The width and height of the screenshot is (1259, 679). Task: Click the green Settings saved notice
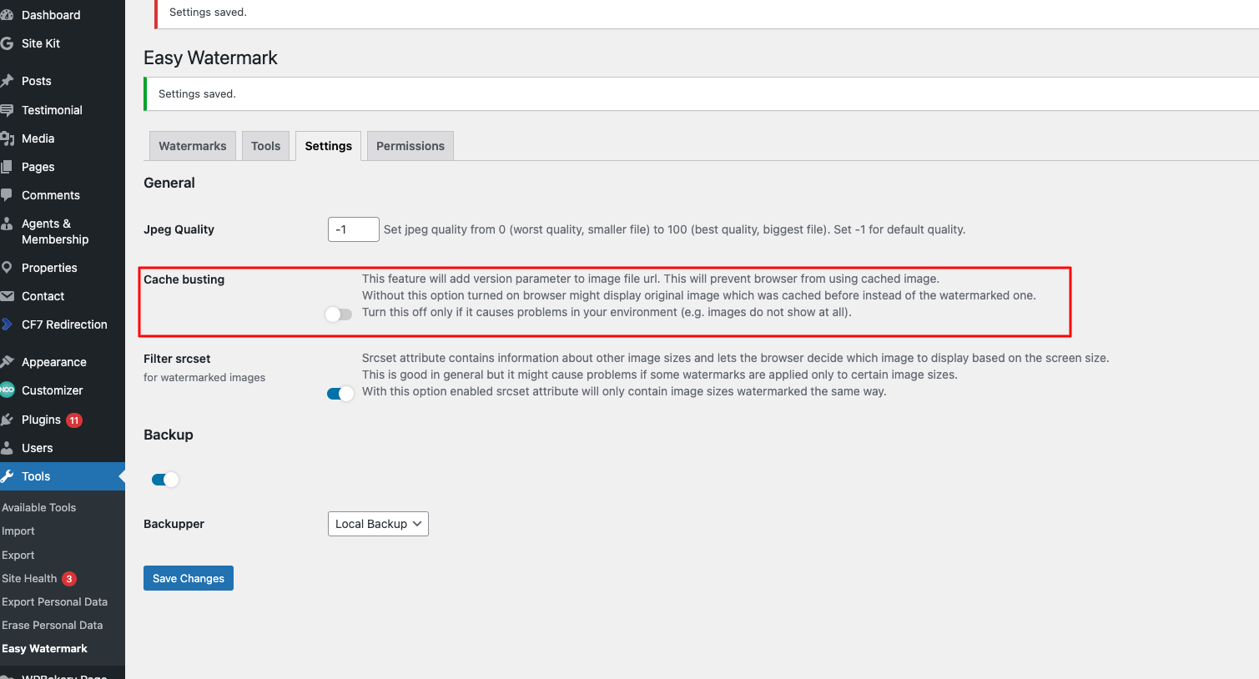701,94
